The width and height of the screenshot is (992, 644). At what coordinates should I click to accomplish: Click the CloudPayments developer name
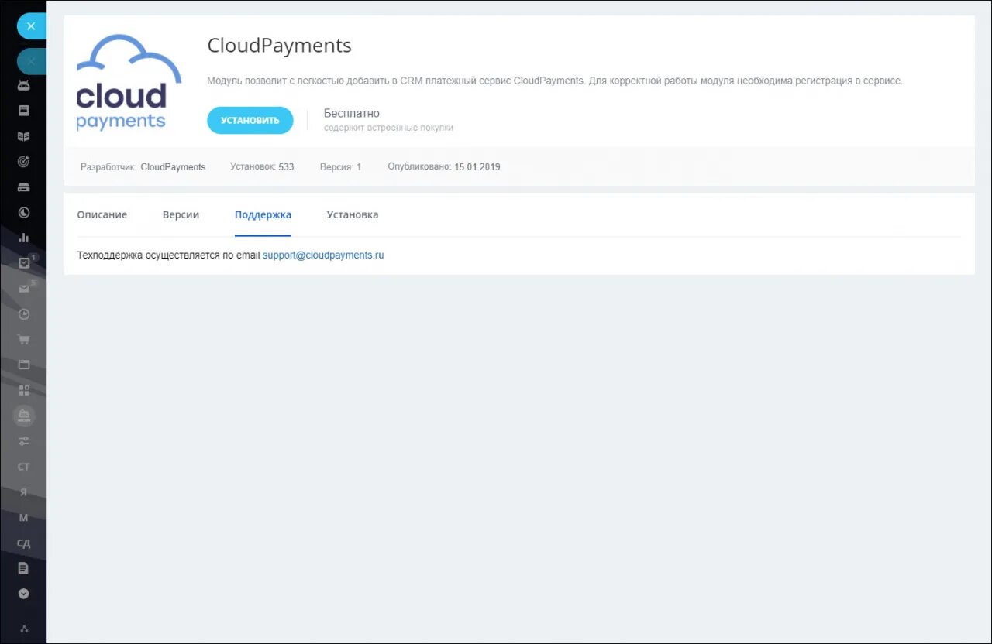(173, 166)
